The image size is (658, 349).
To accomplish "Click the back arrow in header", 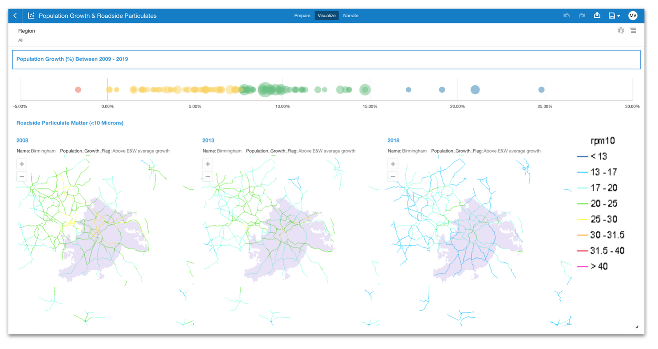I will (x=15, y=16).
